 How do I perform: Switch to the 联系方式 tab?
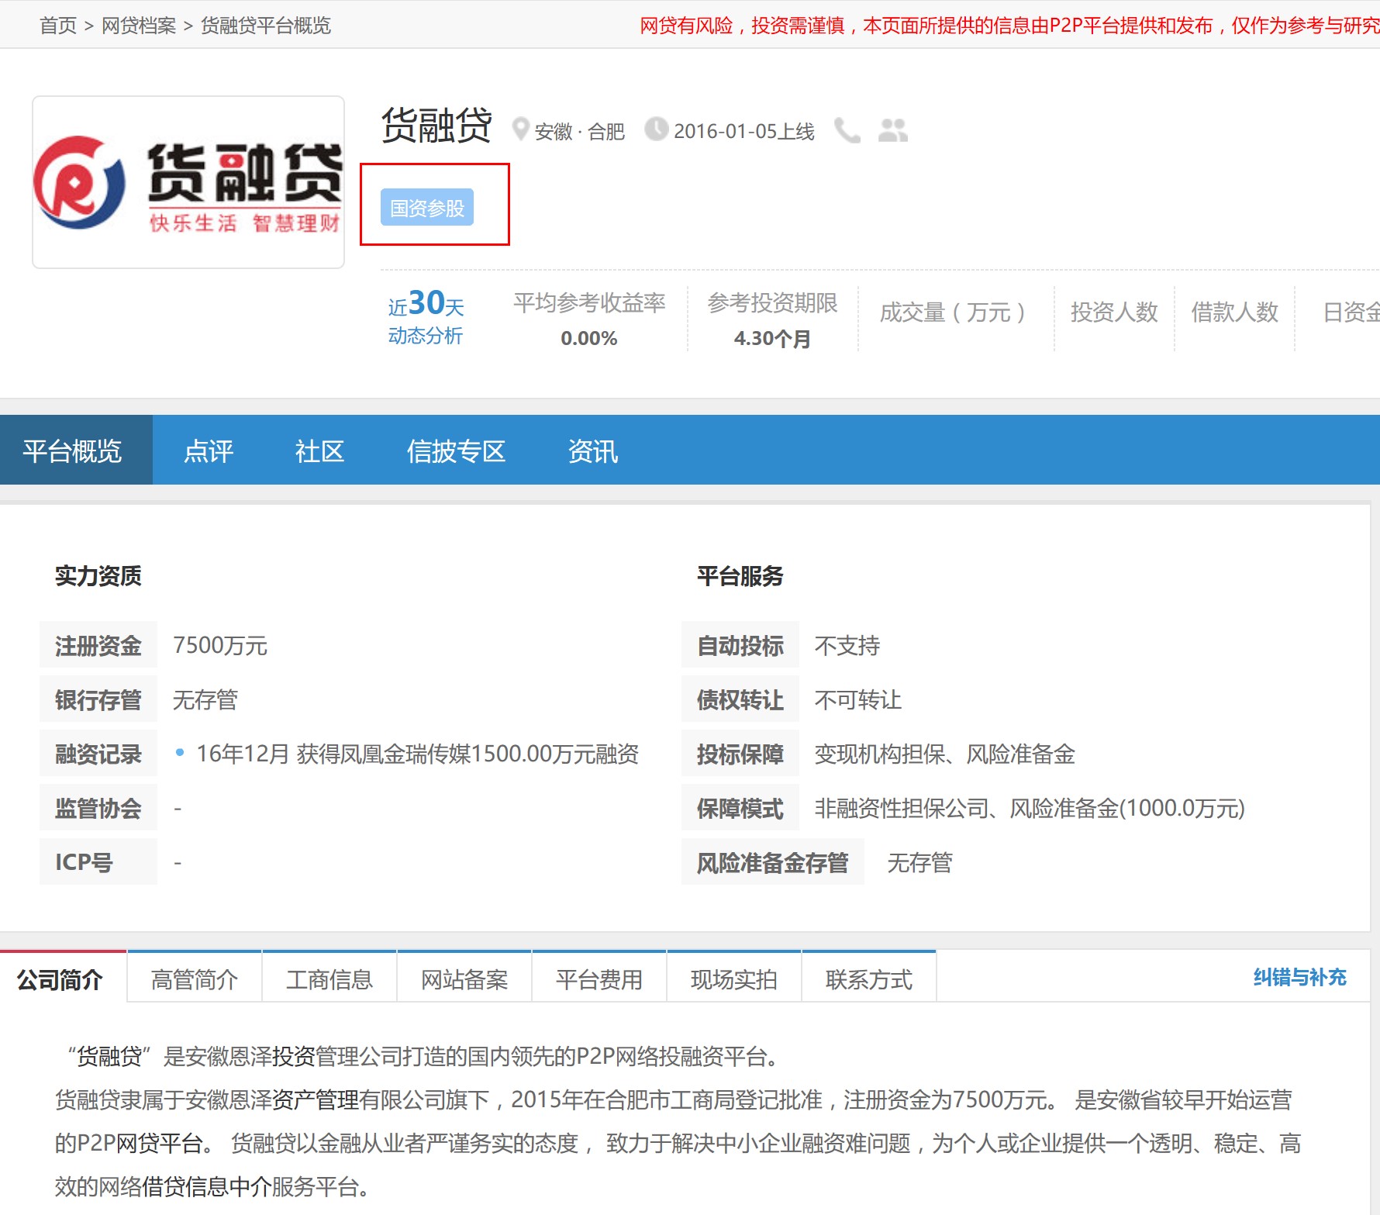point(869,977)
